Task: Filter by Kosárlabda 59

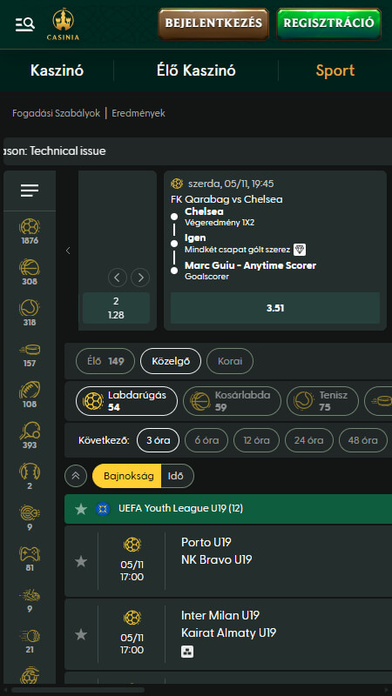Action: (232, 401)
